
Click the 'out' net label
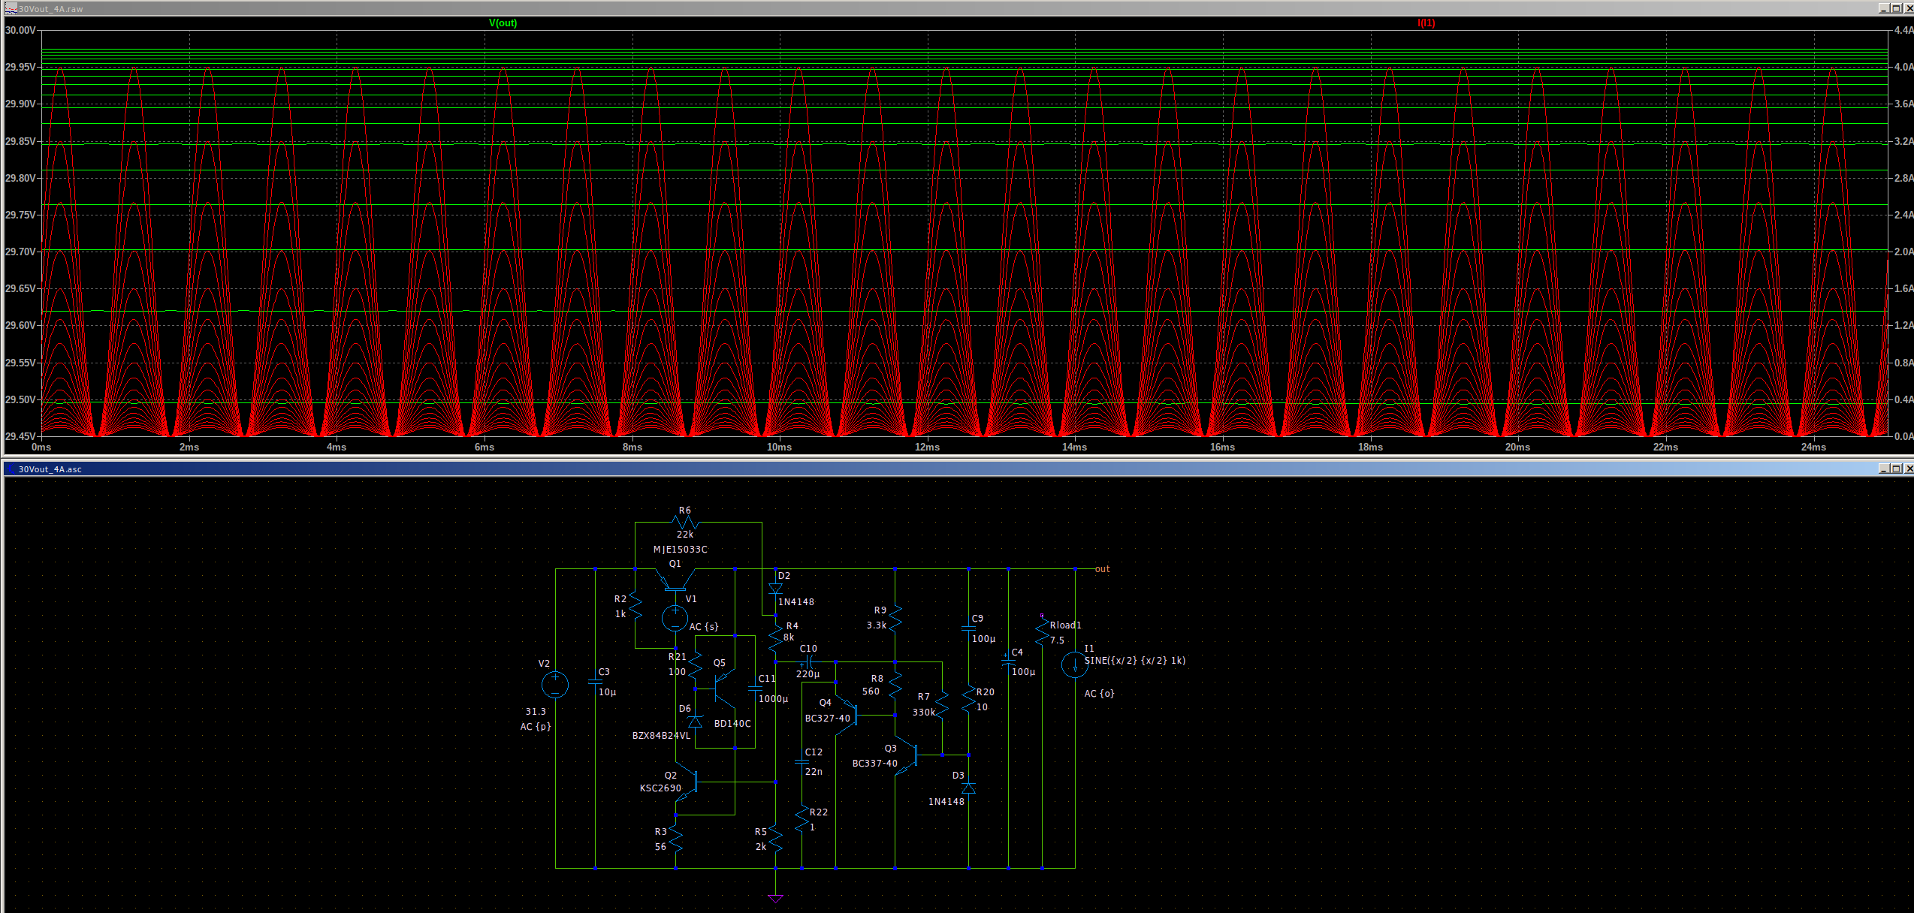(x=1102, y=569)
